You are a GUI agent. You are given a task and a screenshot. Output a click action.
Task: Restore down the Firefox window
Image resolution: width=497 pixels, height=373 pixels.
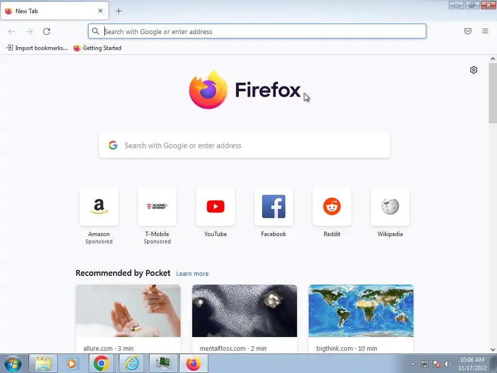pyautogui.click(x=472, y=5)
